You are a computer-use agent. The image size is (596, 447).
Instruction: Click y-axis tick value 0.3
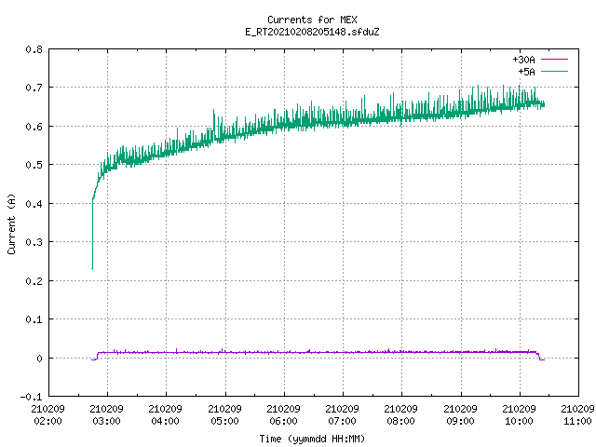tap(34, 242)
